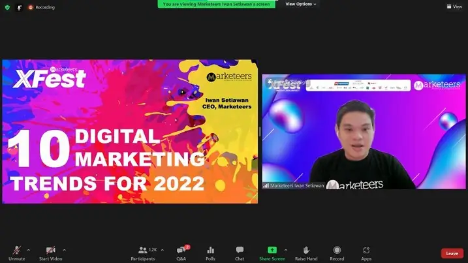The width and height of the screenshot is (468, 263).
Task: Click the shared presentation slide
Action: coord(130,132)
